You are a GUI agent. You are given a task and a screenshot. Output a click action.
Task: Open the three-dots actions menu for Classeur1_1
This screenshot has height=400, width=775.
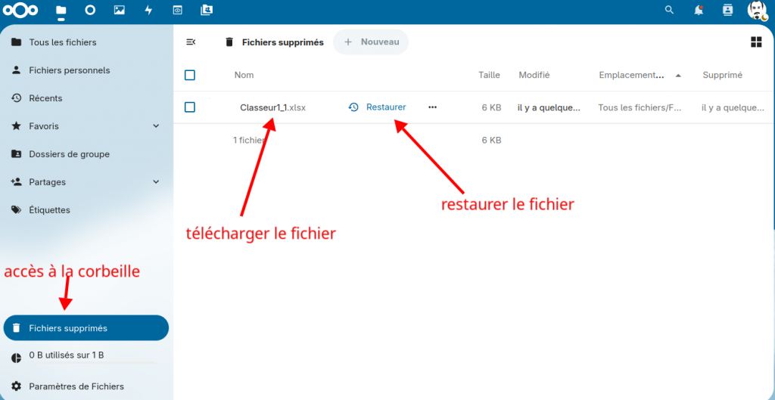pyautogui.click(x=432, y=107)
